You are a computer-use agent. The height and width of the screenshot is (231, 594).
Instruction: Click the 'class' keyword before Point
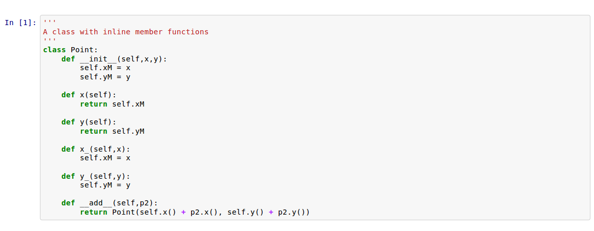54,50
